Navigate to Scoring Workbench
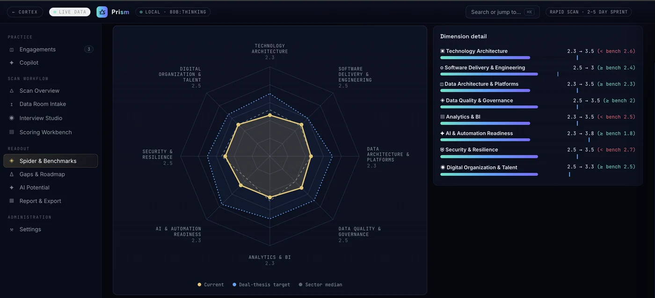This screenshot has width=655, height=298. [51, 132]
